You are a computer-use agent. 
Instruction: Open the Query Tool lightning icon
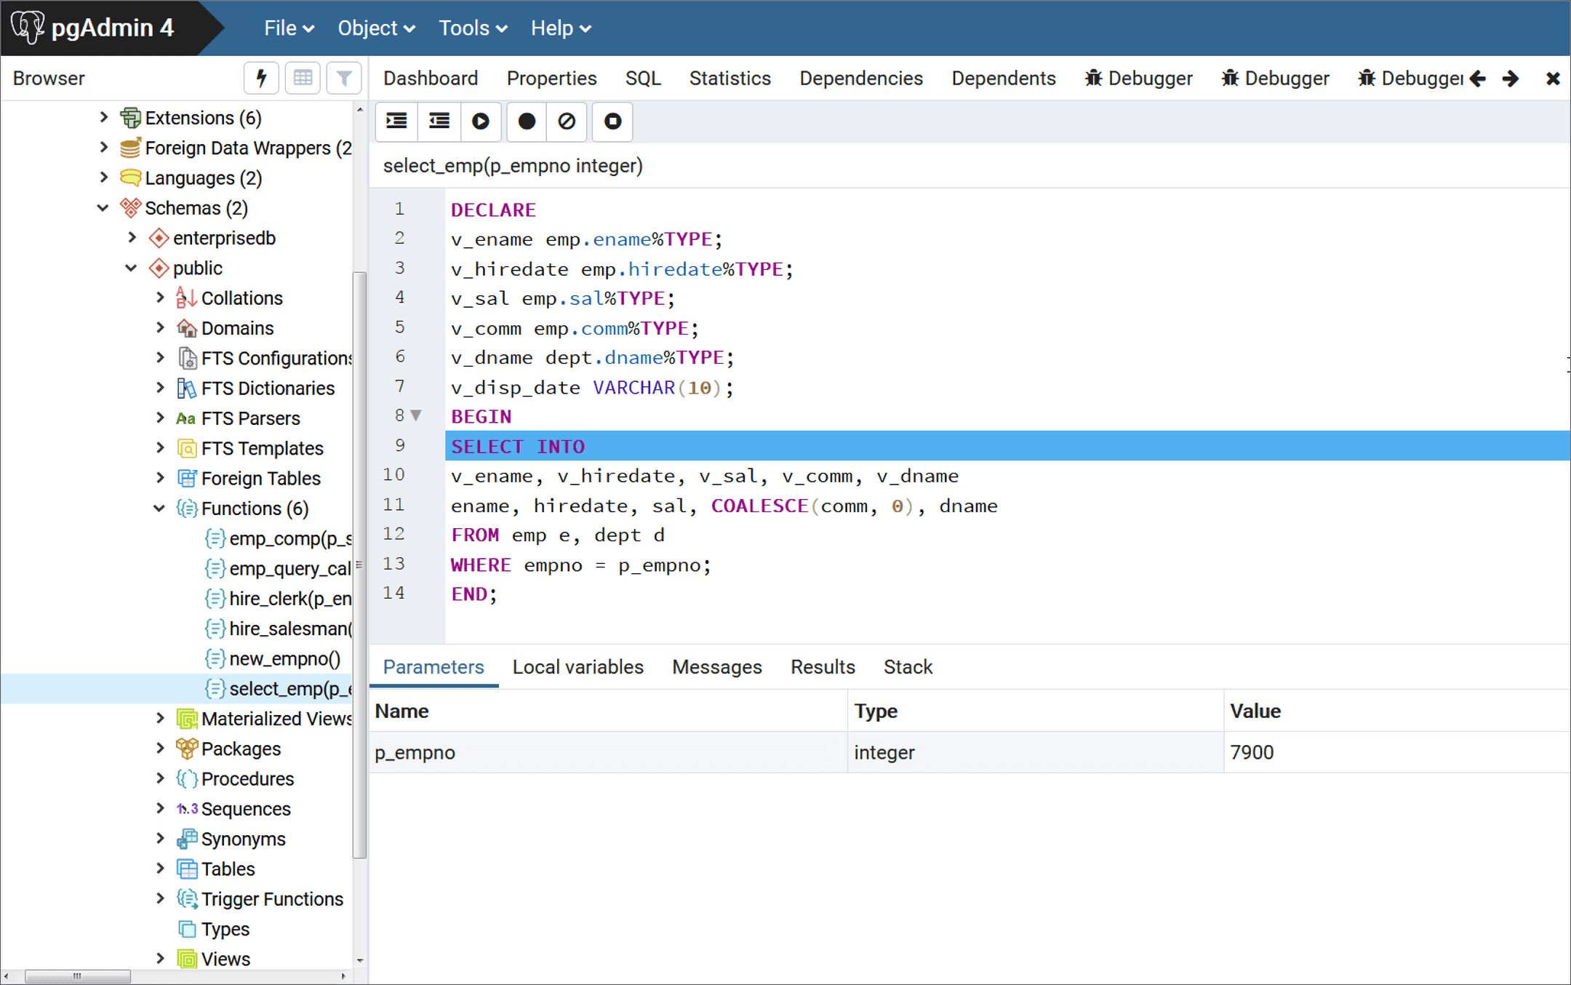tap(261, 78)
